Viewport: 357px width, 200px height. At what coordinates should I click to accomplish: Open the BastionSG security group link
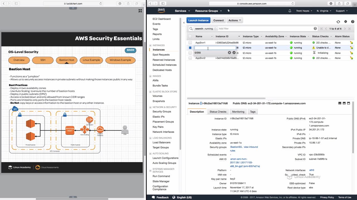pos(236,147)
